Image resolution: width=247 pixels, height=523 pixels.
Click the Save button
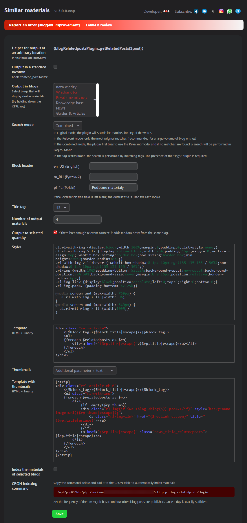[60, 514]
